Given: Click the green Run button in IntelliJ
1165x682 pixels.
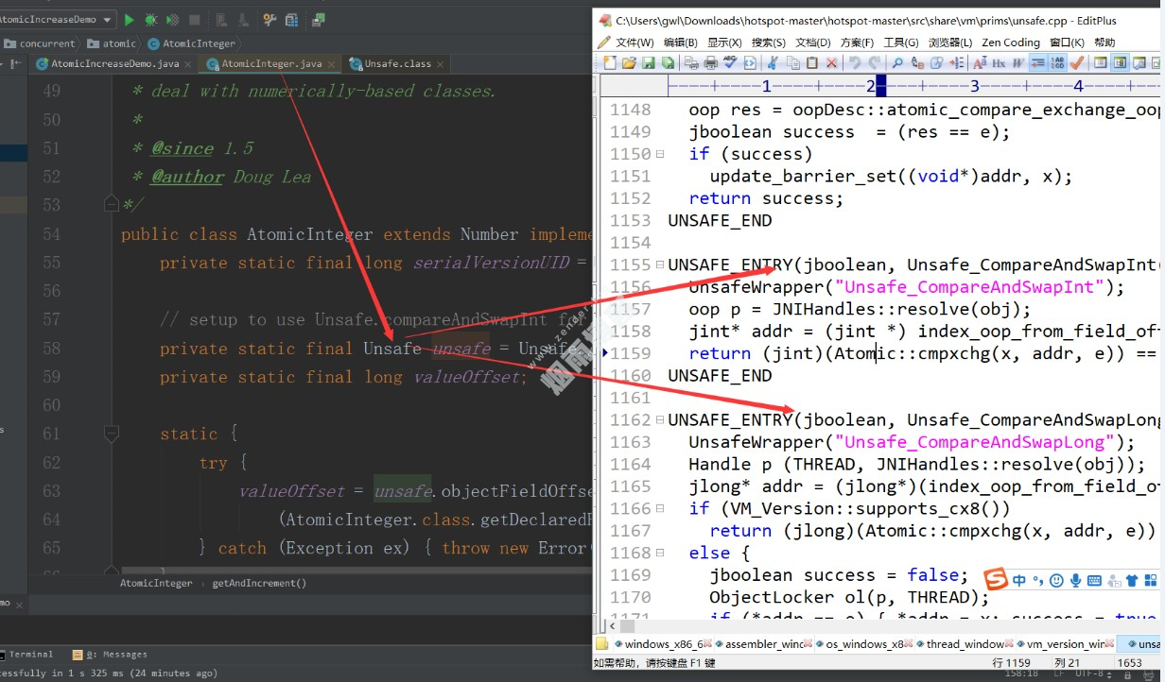Looking at the screenshot, I should coord(130,20).
